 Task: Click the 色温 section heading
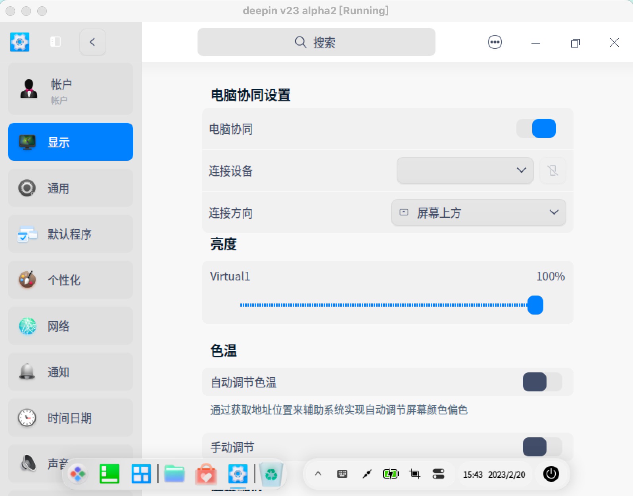pos(223,351)
